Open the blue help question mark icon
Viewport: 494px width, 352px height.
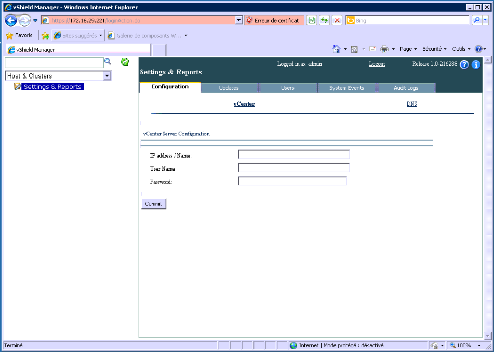(464, 65)
